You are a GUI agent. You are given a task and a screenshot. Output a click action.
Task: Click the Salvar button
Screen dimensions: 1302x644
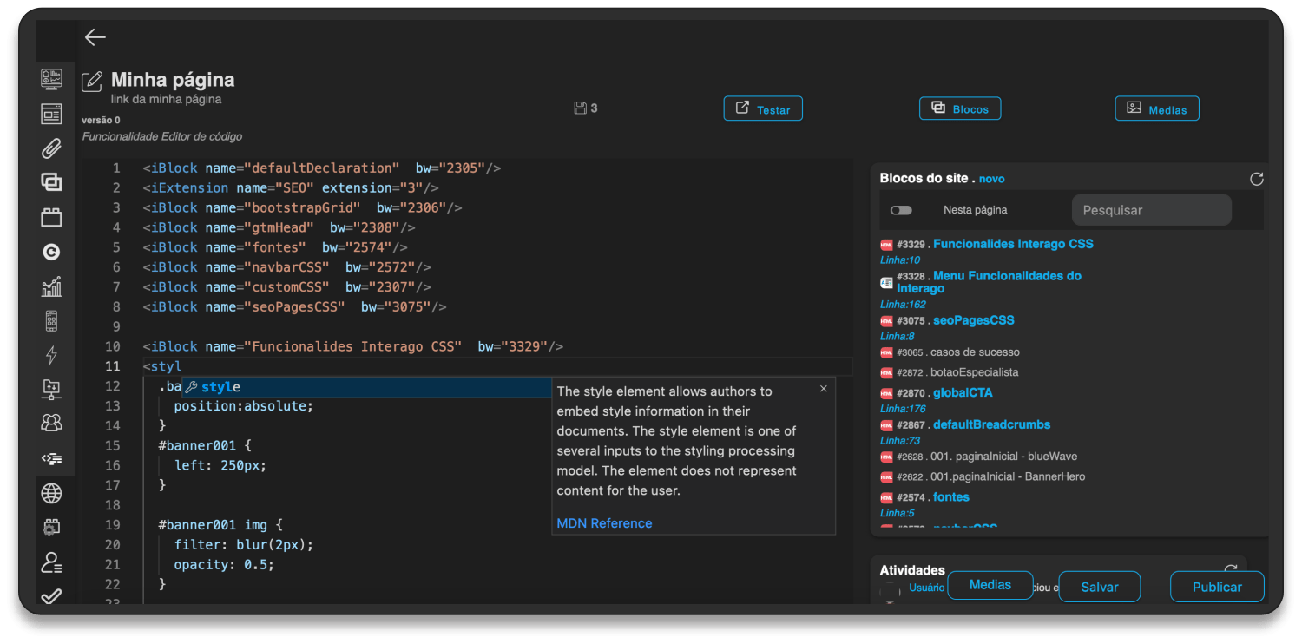point(1100,587)
